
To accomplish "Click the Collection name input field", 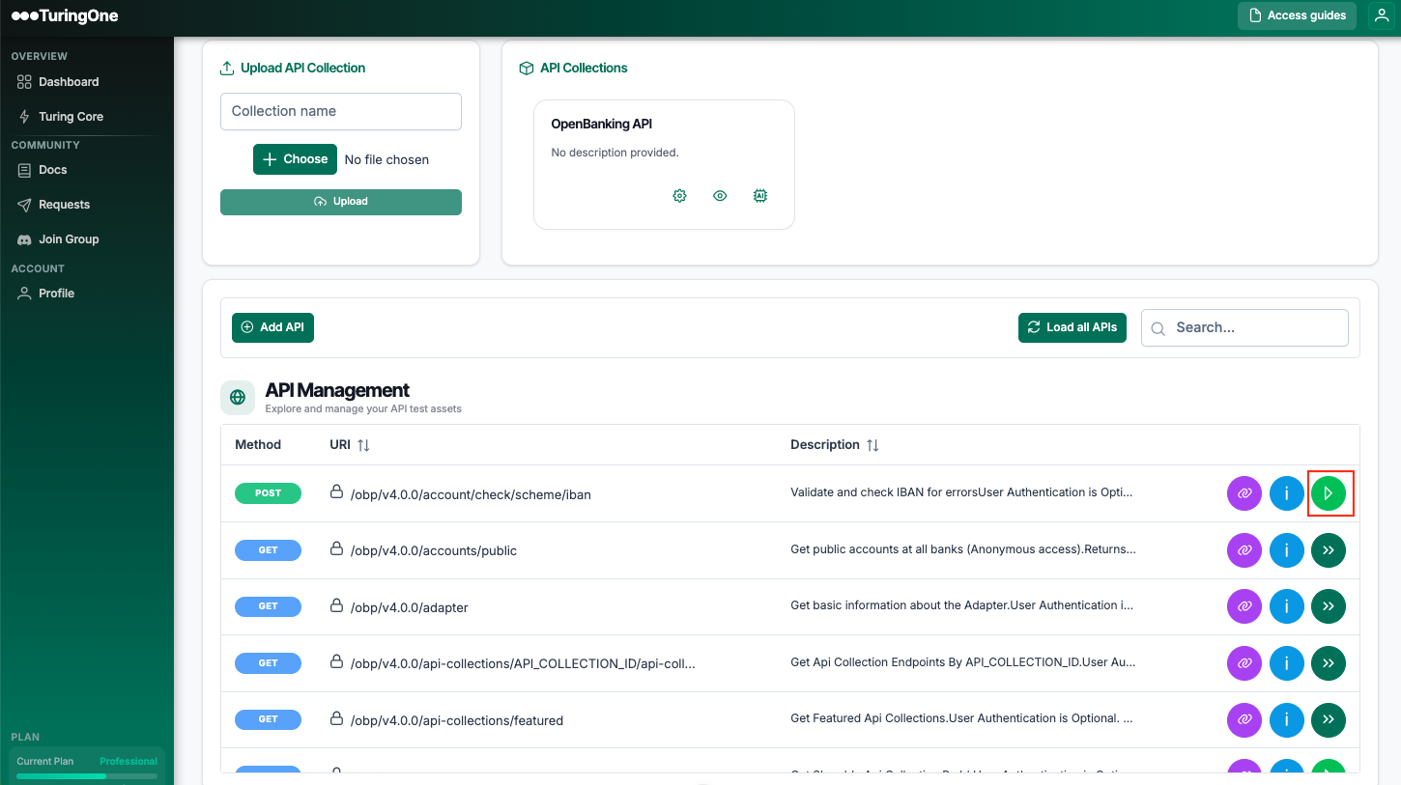I will [x=341, y=111].
